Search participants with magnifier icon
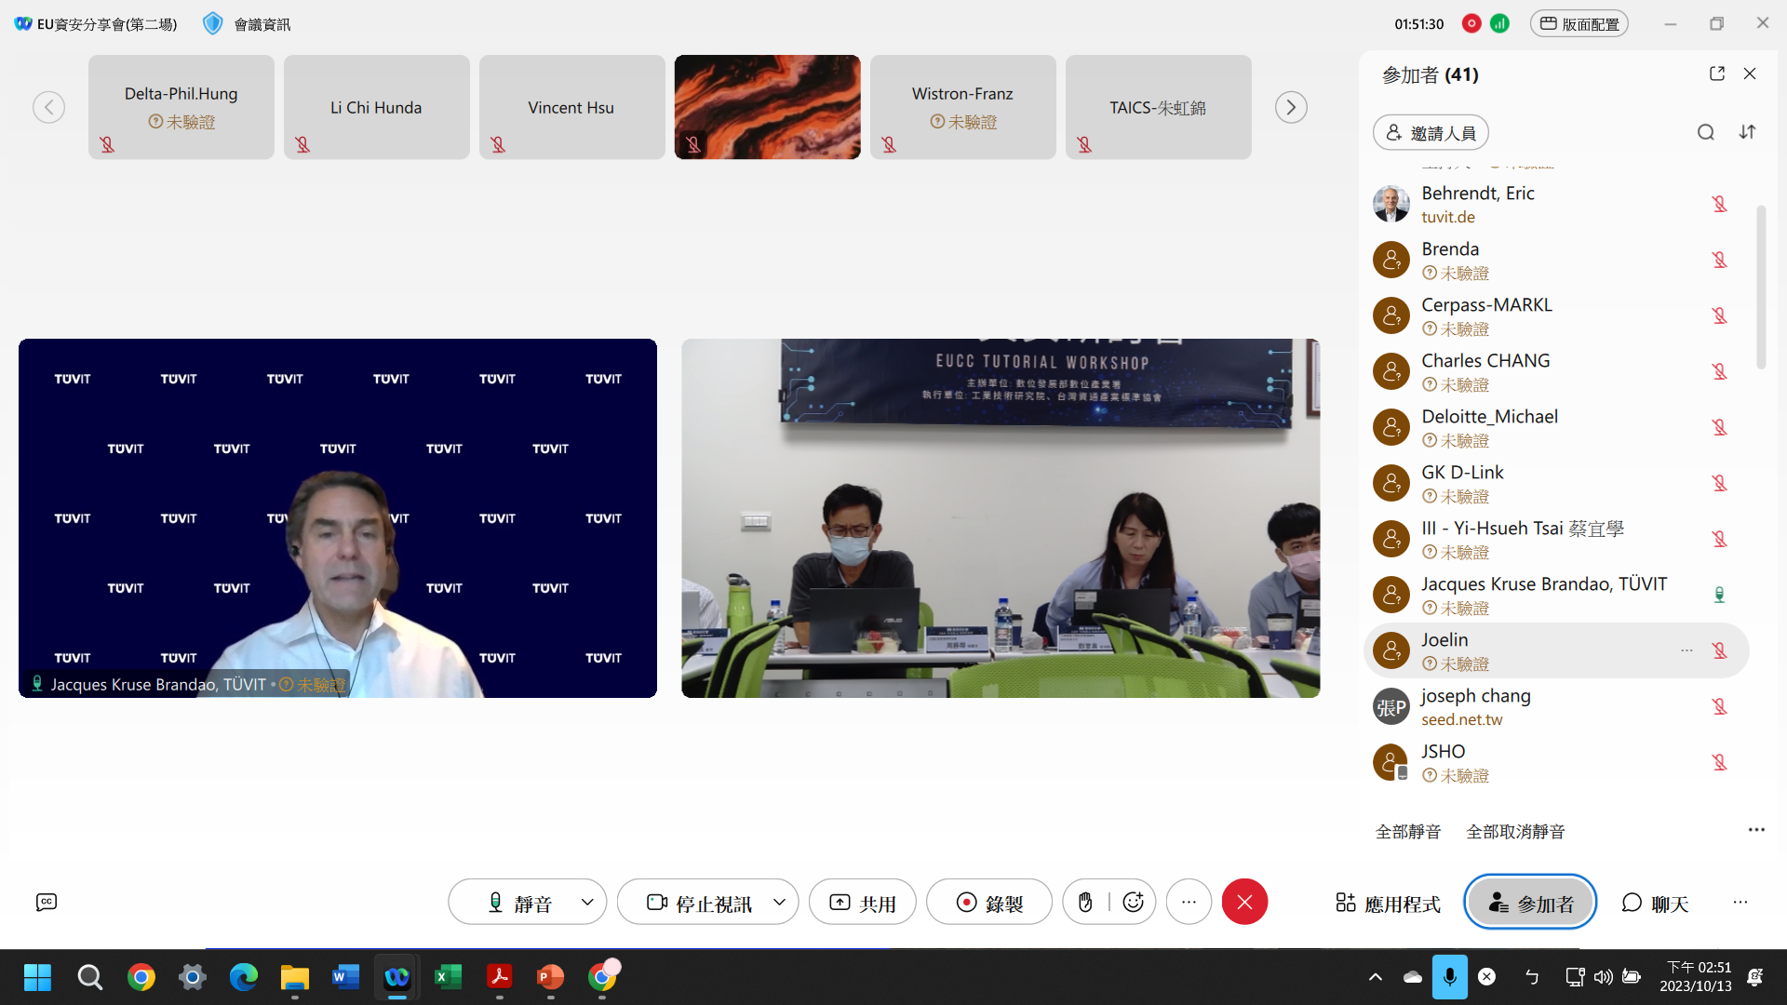This screenshot has height=1005, width=1787. [1705, 132]
